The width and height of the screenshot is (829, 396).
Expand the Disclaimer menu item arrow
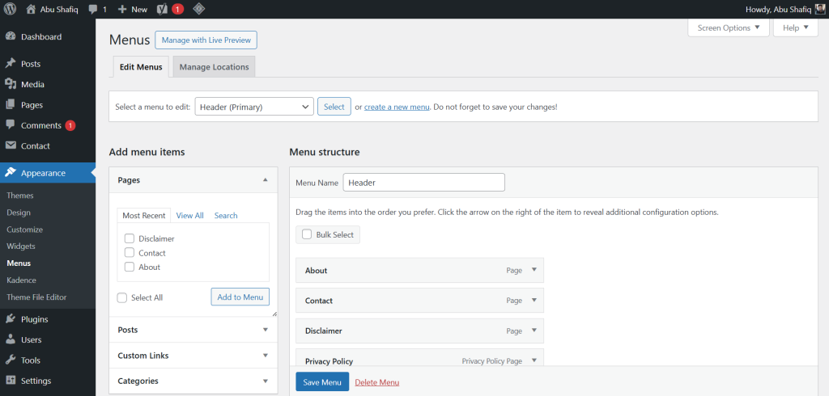pyautogui.click(x=534, y=331)
